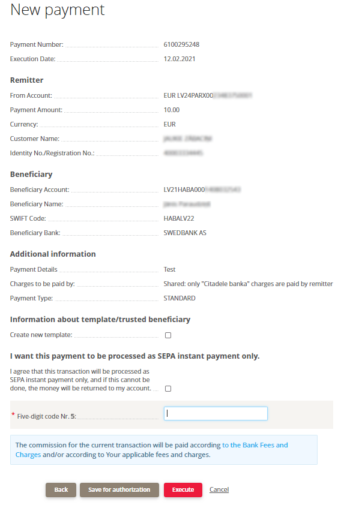The width and height of the screenshot is (356, 505).
Task: Click the From Account EUR LV24PARX value
Action: tap(208, 95)
